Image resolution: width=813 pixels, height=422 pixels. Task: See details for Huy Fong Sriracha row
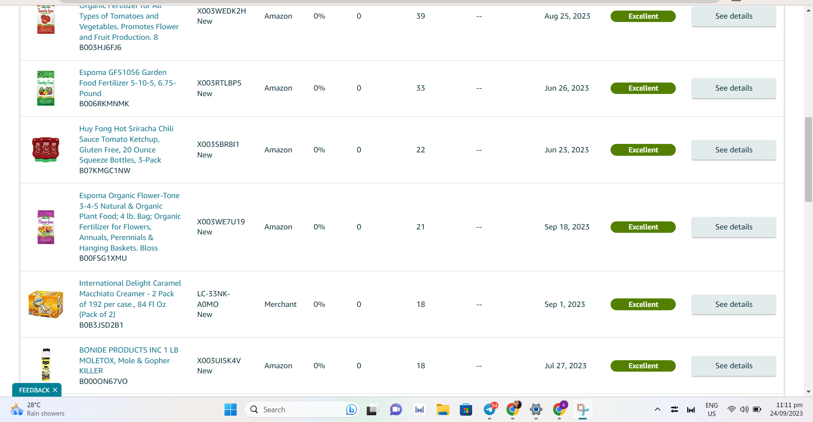(x=734, y=150)
